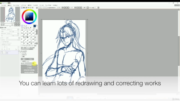This screenshot has height=101, width=180.
Task: Click the 上下反転 flip vertical button
Action: (29, 68)
